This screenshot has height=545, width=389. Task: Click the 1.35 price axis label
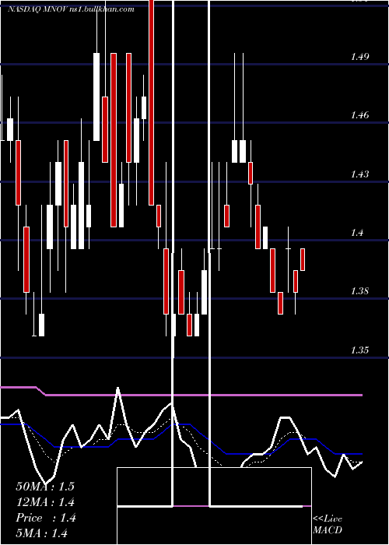[359, 350]
